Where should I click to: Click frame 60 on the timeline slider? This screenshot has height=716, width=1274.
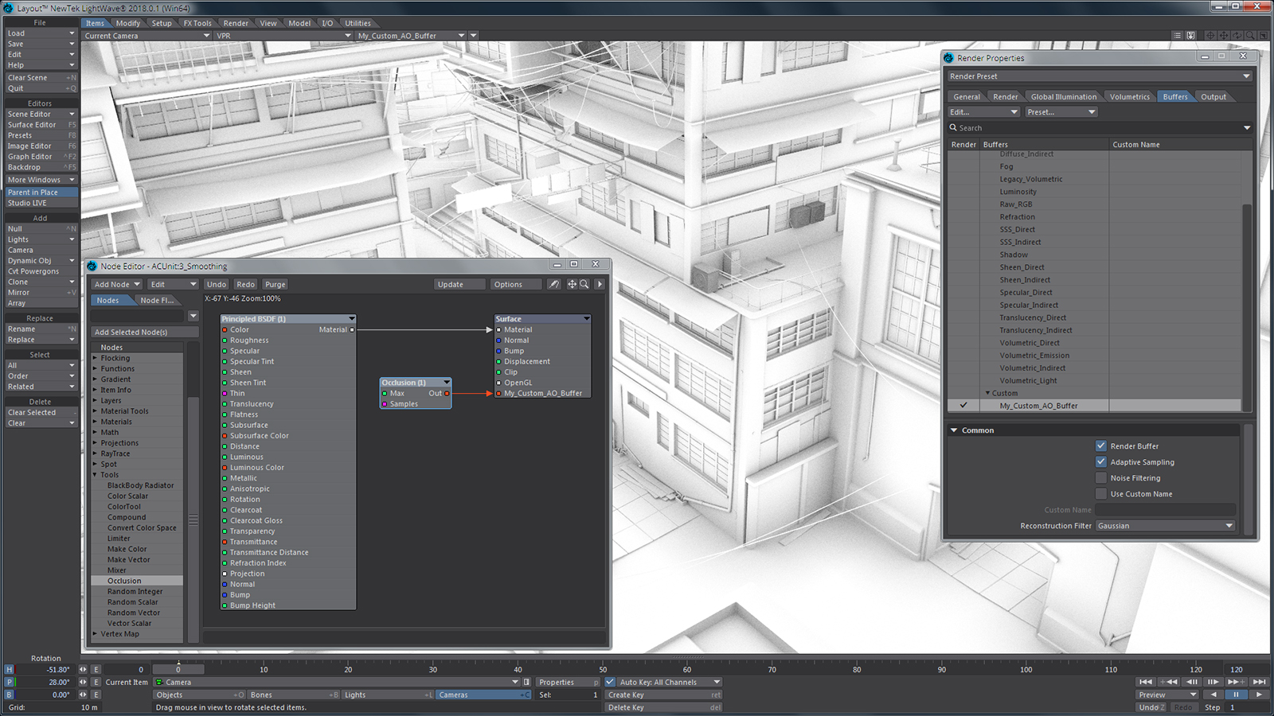click(687, 669)
